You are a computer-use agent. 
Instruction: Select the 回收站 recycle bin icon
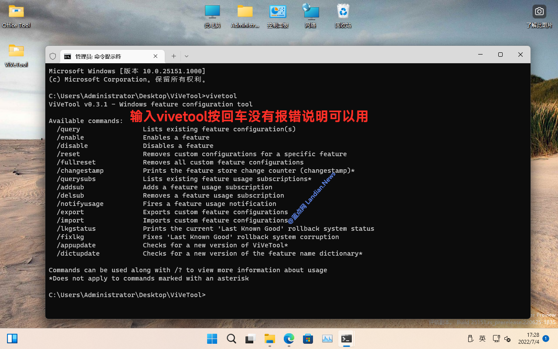click(x=343, y=16)
